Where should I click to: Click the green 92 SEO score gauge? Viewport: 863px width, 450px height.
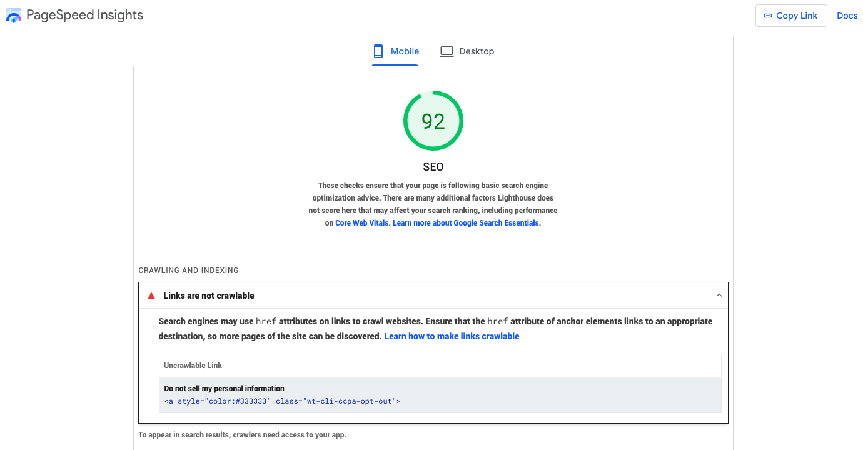(x=433, y=121)
